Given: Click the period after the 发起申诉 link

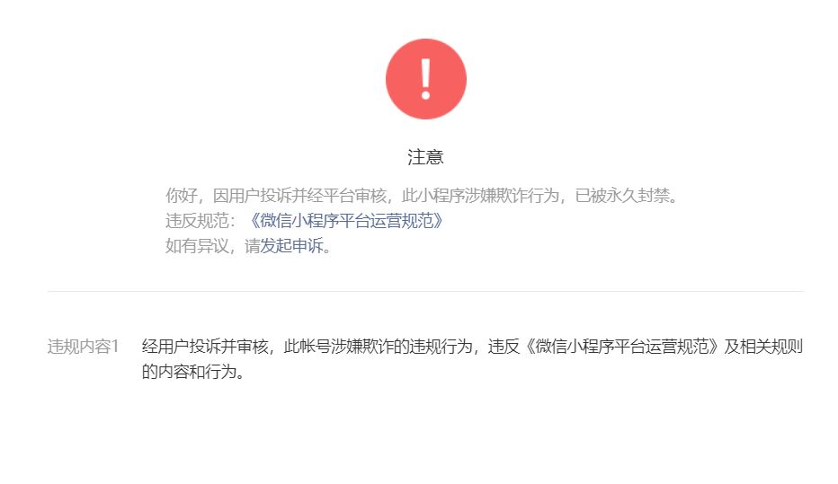Looking at the screenshot, I should click(327, 250).
